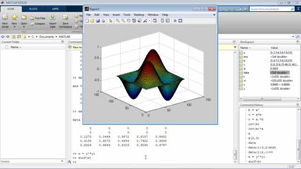Print the figure using the printer icon
The image size is (301, 169).
click(103, 21)
